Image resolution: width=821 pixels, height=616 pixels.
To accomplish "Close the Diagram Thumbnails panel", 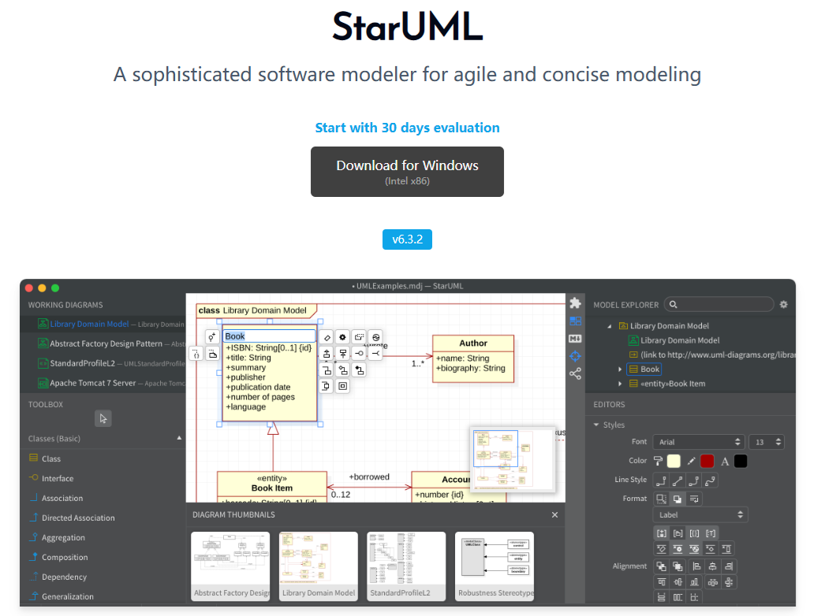I will point(554,515).
